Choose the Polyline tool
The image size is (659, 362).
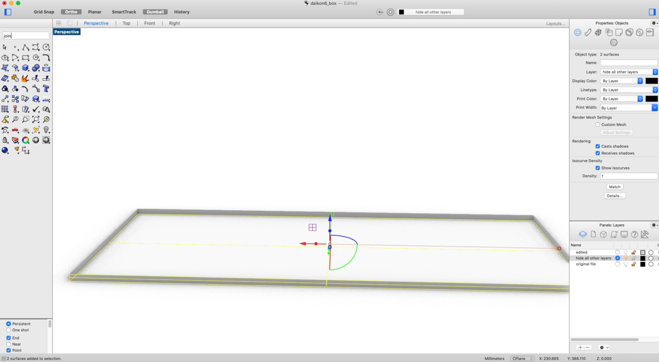25,47
